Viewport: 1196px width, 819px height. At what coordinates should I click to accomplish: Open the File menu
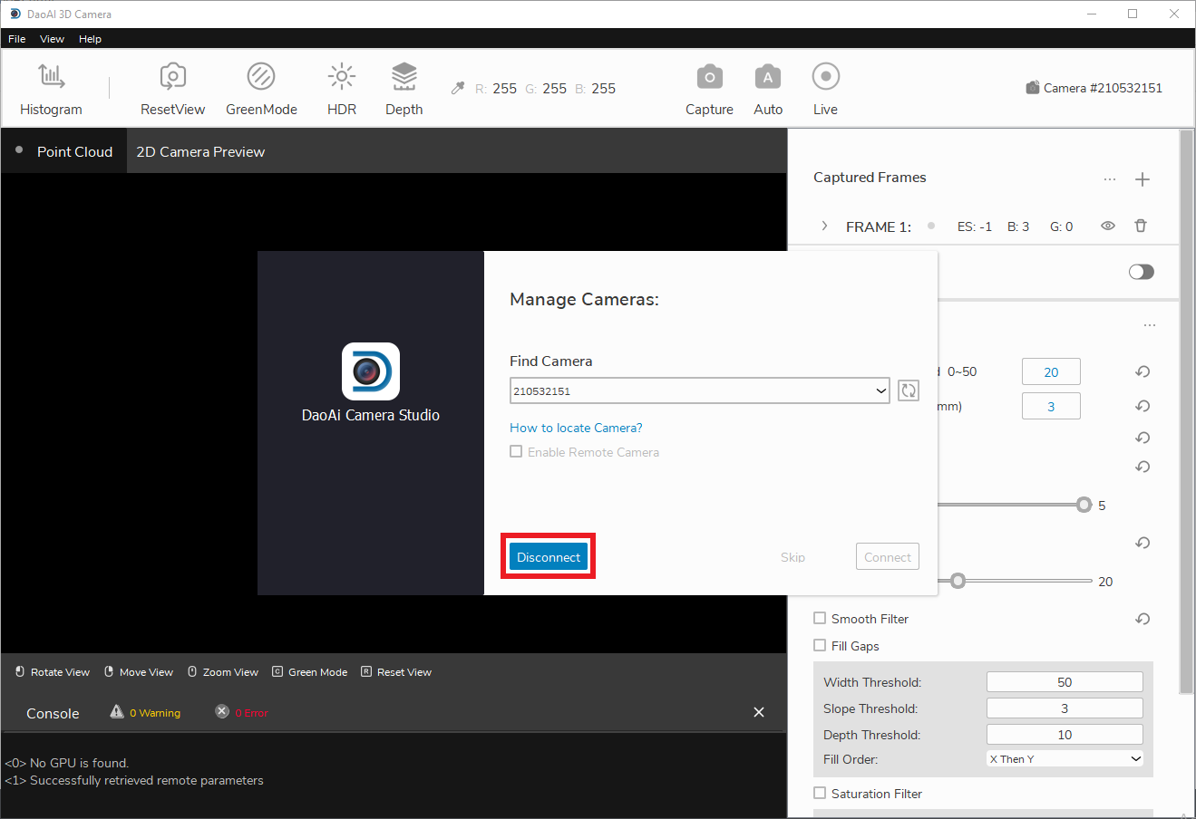[17, 39]
